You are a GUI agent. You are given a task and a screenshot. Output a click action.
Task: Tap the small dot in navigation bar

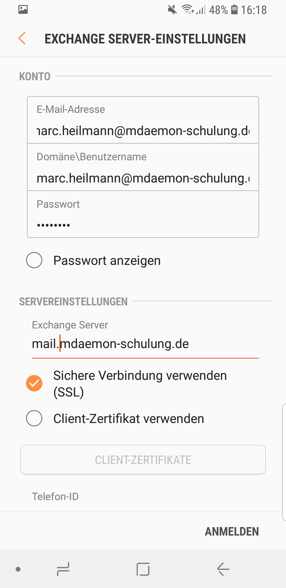click(x=18, y=569)
